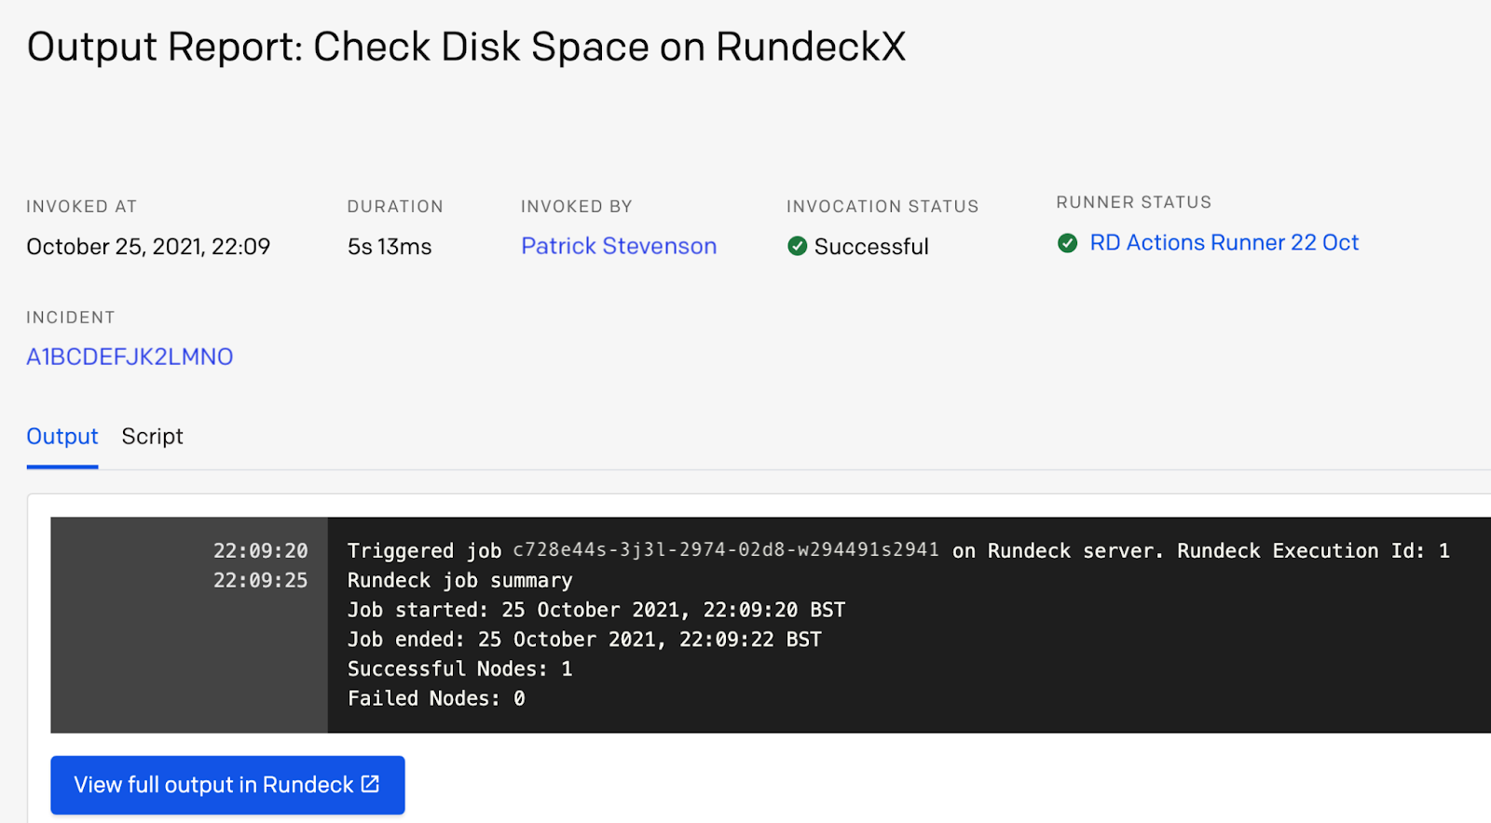This screenshot has width=1491, height=823.
Task: Click the page title Output Report: Check Disk Space on RundeckX
Action: pyautogui.click(x=466, y=47)
